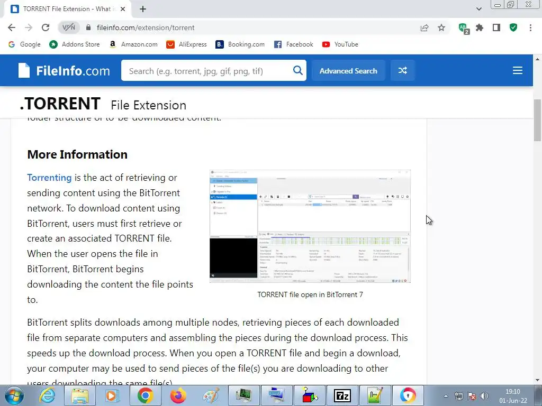The height and width of the screenshot is (406, 542).
Task: Toggle the browser side panel
Action: (496, 27)
